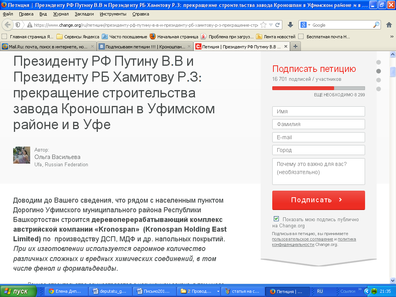Open the Правка menu

(x=26, y=14)
